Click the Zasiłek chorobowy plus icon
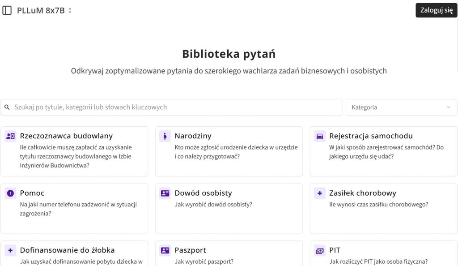Viewport: 458px width, 266px height. (x=320, y=193)
